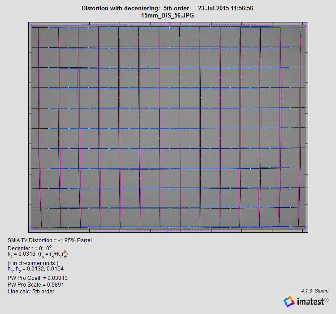Click the 4.1.3 Studio version label

point(314,291)
